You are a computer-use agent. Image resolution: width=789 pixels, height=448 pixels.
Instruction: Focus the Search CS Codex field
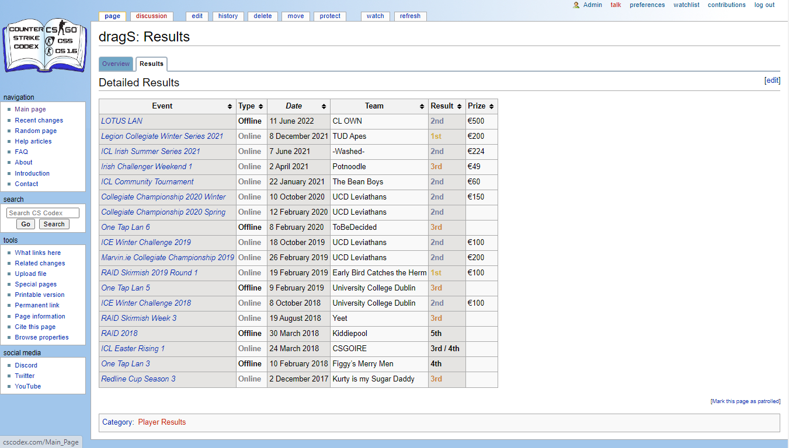[43, 213]
